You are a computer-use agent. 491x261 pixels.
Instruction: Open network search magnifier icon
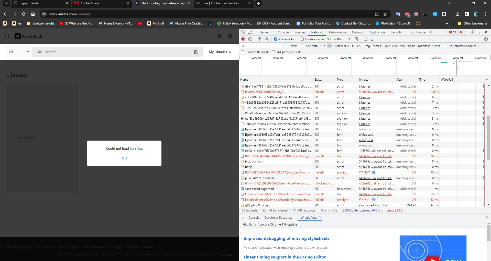[x=267, y=39]
